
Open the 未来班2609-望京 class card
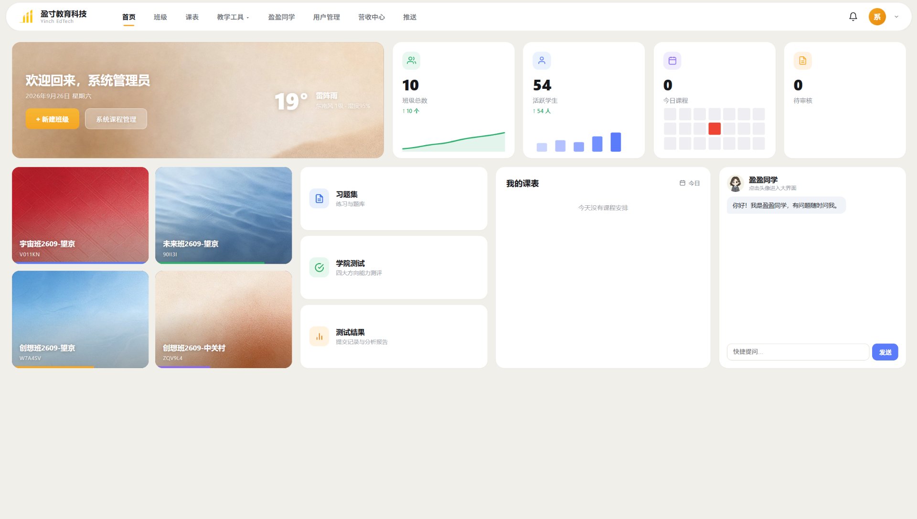pyautogui.click(x=224, y=215)
